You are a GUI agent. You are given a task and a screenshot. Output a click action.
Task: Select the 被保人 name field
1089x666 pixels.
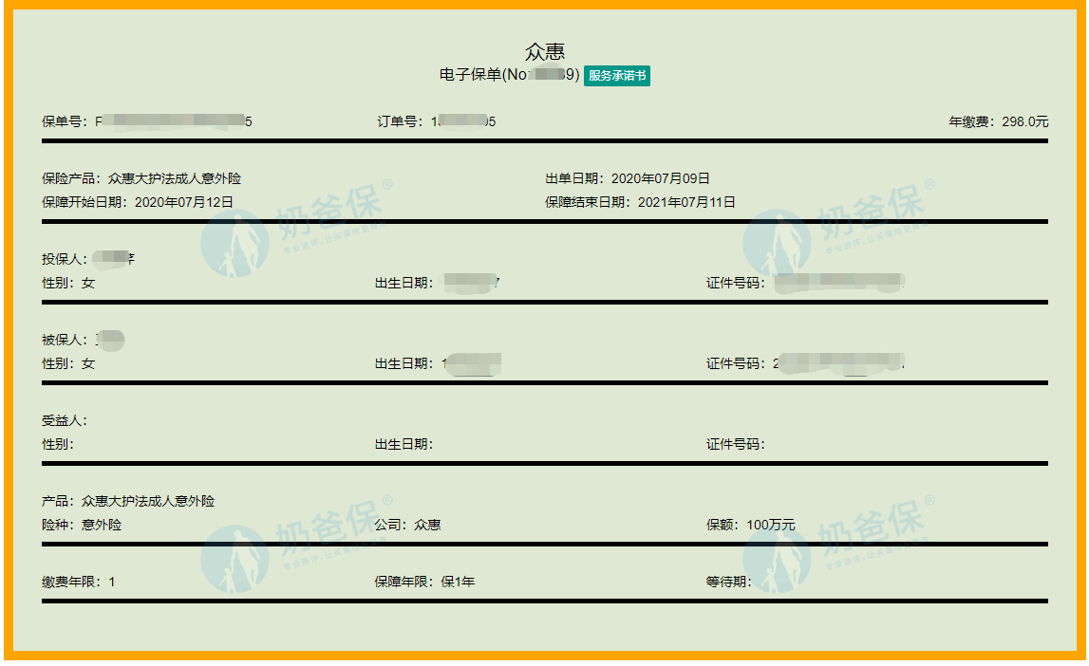coord(84,340)
